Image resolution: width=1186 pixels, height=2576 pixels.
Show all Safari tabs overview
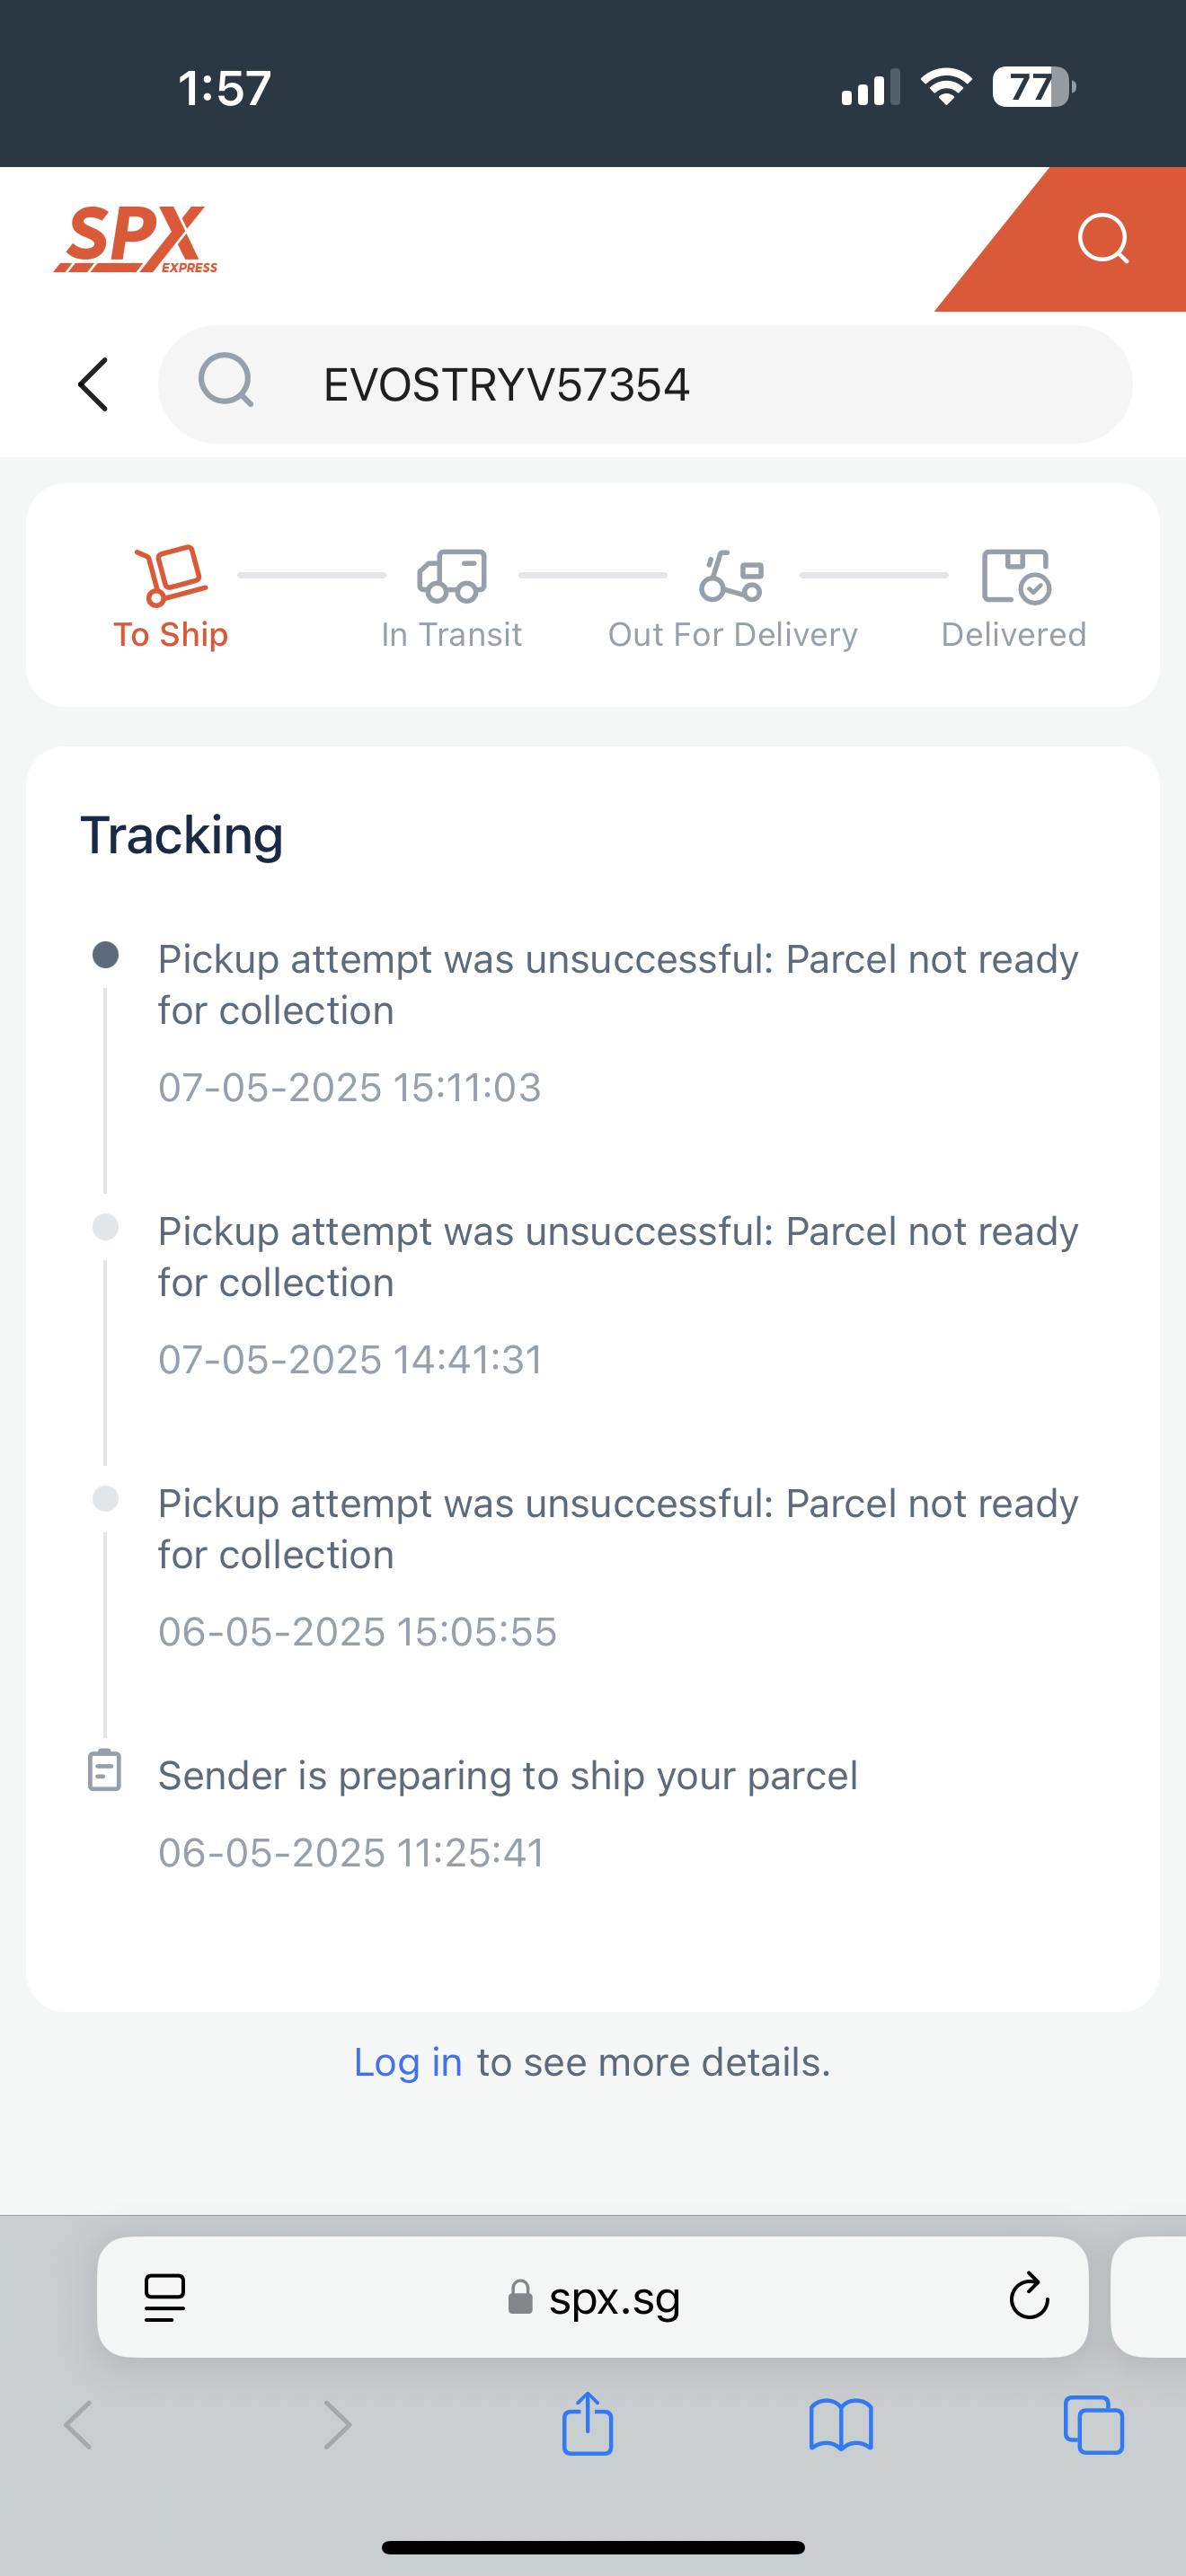click(1093, 2425)
